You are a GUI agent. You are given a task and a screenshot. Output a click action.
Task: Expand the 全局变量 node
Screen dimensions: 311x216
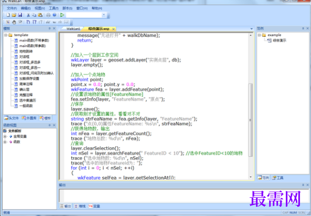tap(5, 136)
